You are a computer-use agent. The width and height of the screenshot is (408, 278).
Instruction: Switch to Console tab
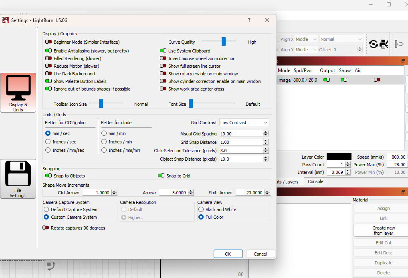coord(315,181)
